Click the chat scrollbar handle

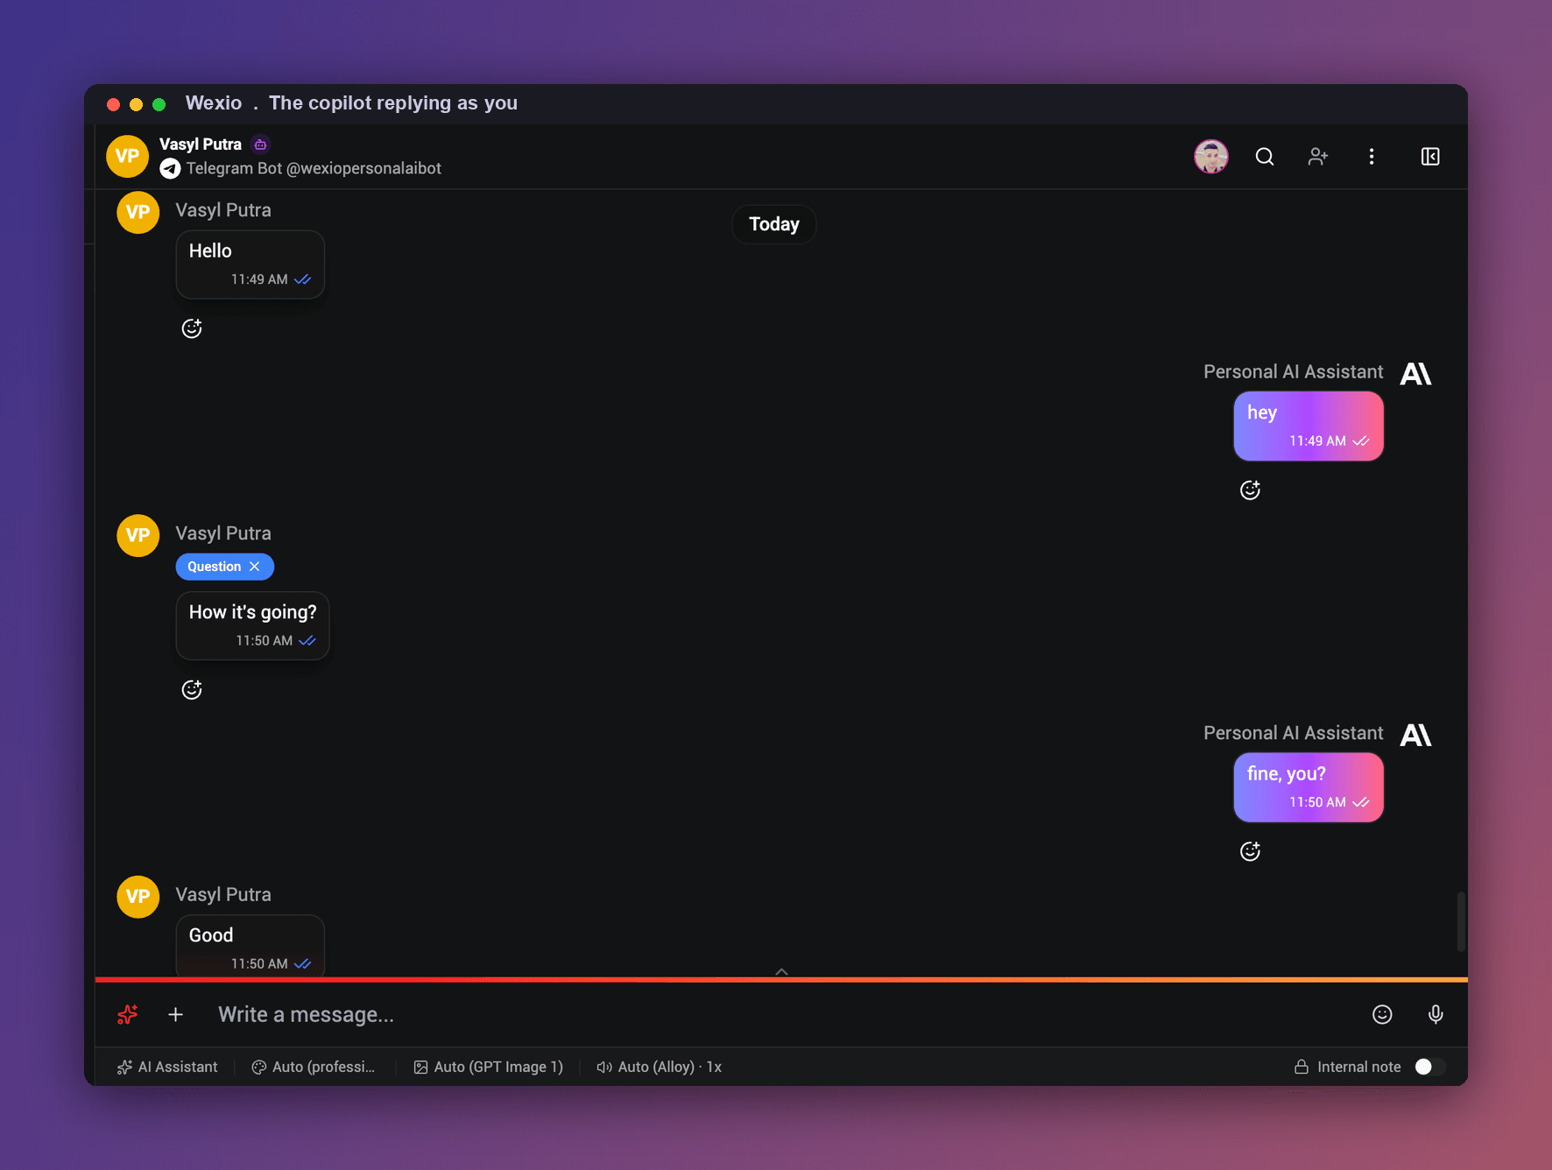(x=1461, y=921)
